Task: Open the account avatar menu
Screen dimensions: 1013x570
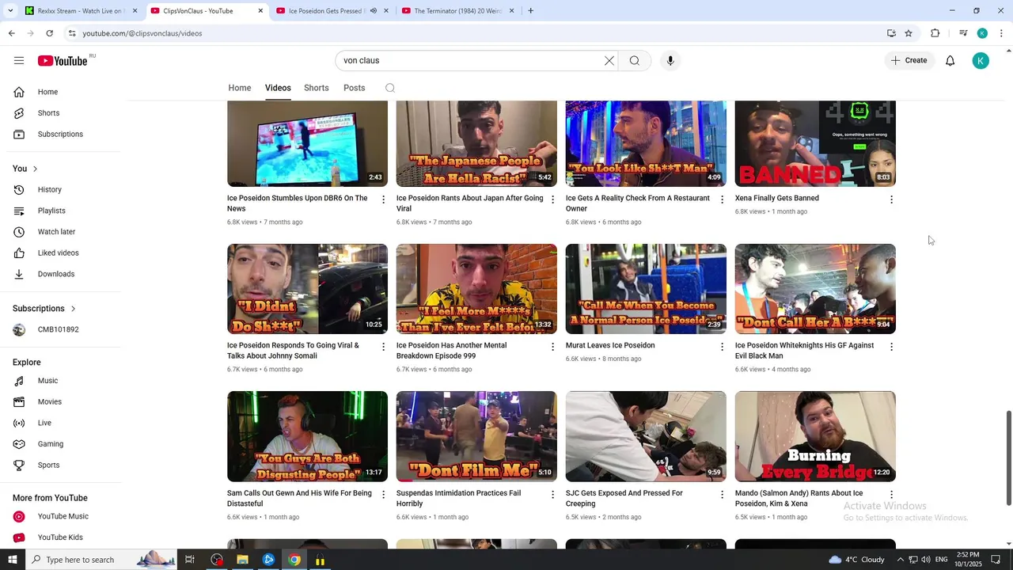Action: pos(981,61)
